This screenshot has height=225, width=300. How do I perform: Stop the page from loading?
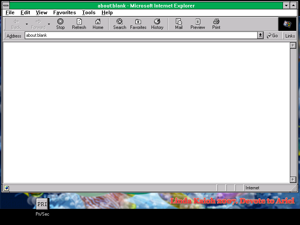60,24
